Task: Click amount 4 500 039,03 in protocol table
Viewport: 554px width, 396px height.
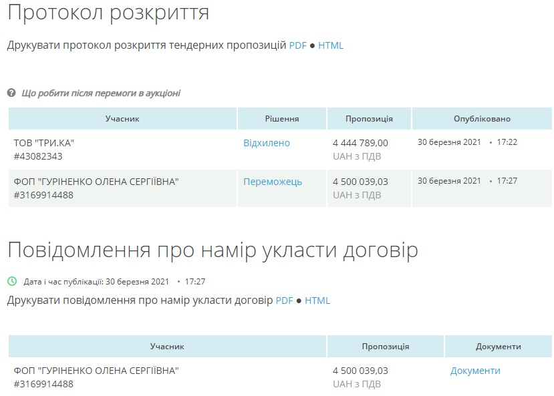Action: 360,182
